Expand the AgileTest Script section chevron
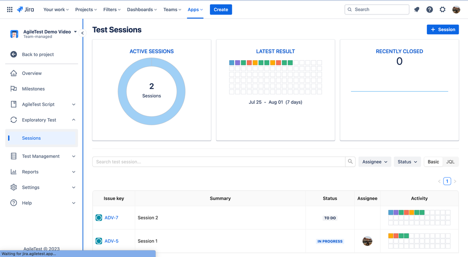This screenshot has height=257, width=468. (74, 105)
